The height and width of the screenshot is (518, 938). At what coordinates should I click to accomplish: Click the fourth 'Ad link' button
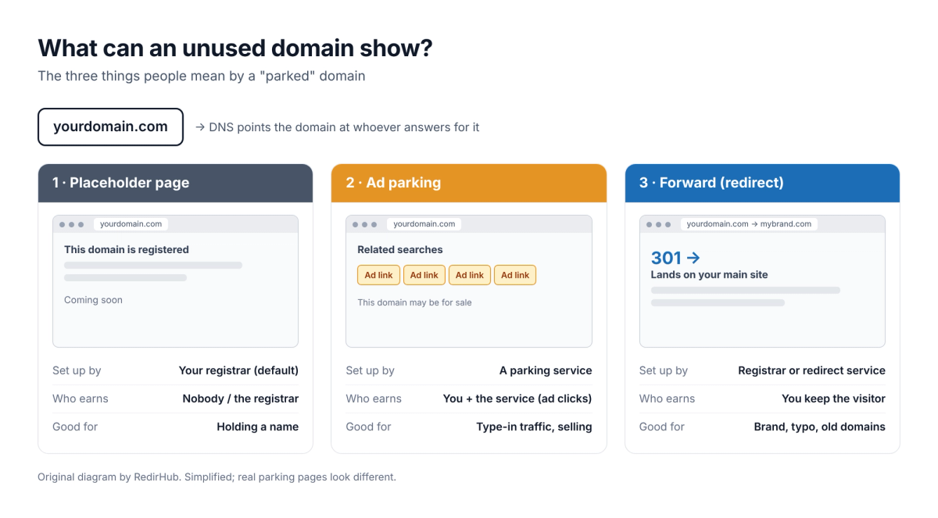tap(515, 275)
